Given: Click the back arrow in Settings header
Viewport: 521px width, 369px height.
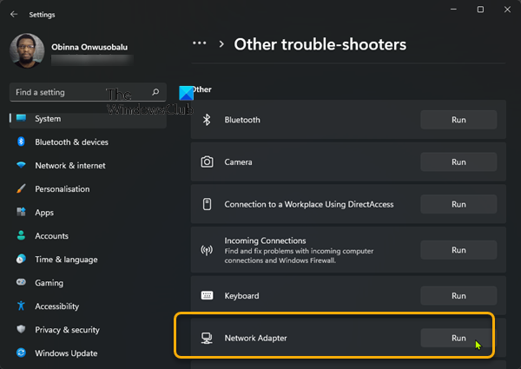Looking at the screenshot, I should (13, 14).
